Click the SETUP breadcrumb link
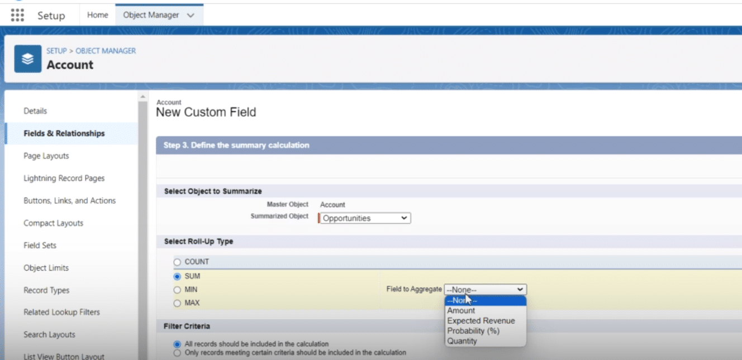This screenshot has height=360, width=742. click(x=56, y=51)
